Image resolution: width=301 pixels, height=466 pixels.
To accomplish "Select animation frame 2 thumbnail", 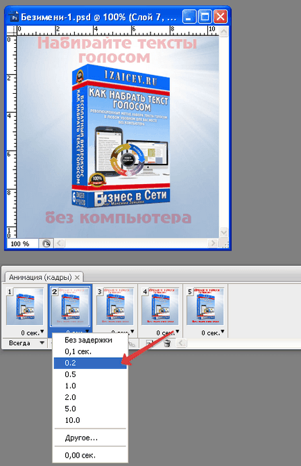I will tap(70, 306).
